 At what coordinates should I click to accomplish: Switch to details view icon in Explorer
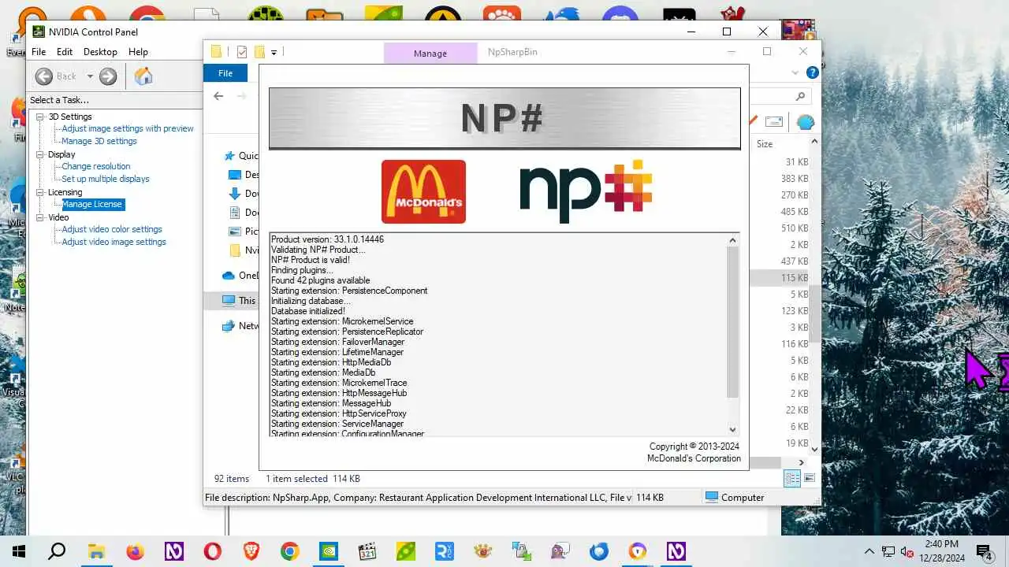pyautogui.click(x=792, y=478)
